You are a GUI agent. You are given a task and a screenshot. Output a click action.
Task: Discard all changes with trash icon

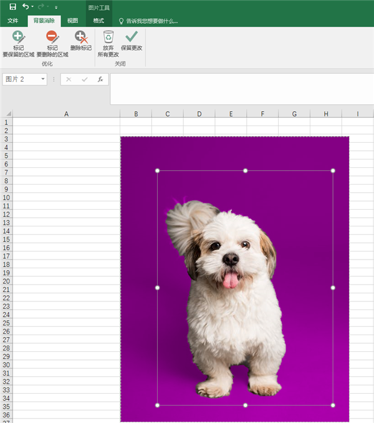coord(108,44)
